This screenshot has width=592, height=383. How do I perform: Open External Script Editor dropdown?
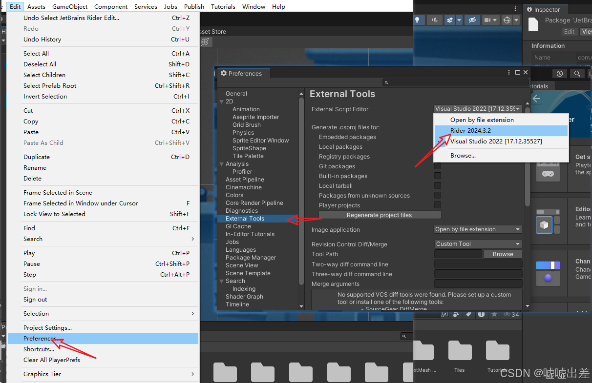[x=478, y=109]
